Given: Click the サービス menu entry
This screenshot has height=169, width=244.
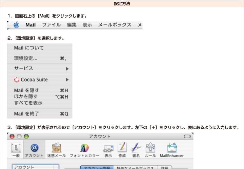Looking at the screenshot, I should [40, 69].
